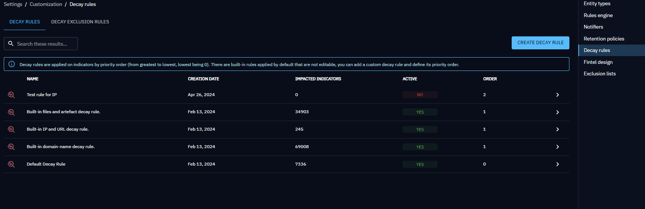Expand the Built-in IP and URL rule chevron
Screen dimensions: 645x209
pos(557,129)
